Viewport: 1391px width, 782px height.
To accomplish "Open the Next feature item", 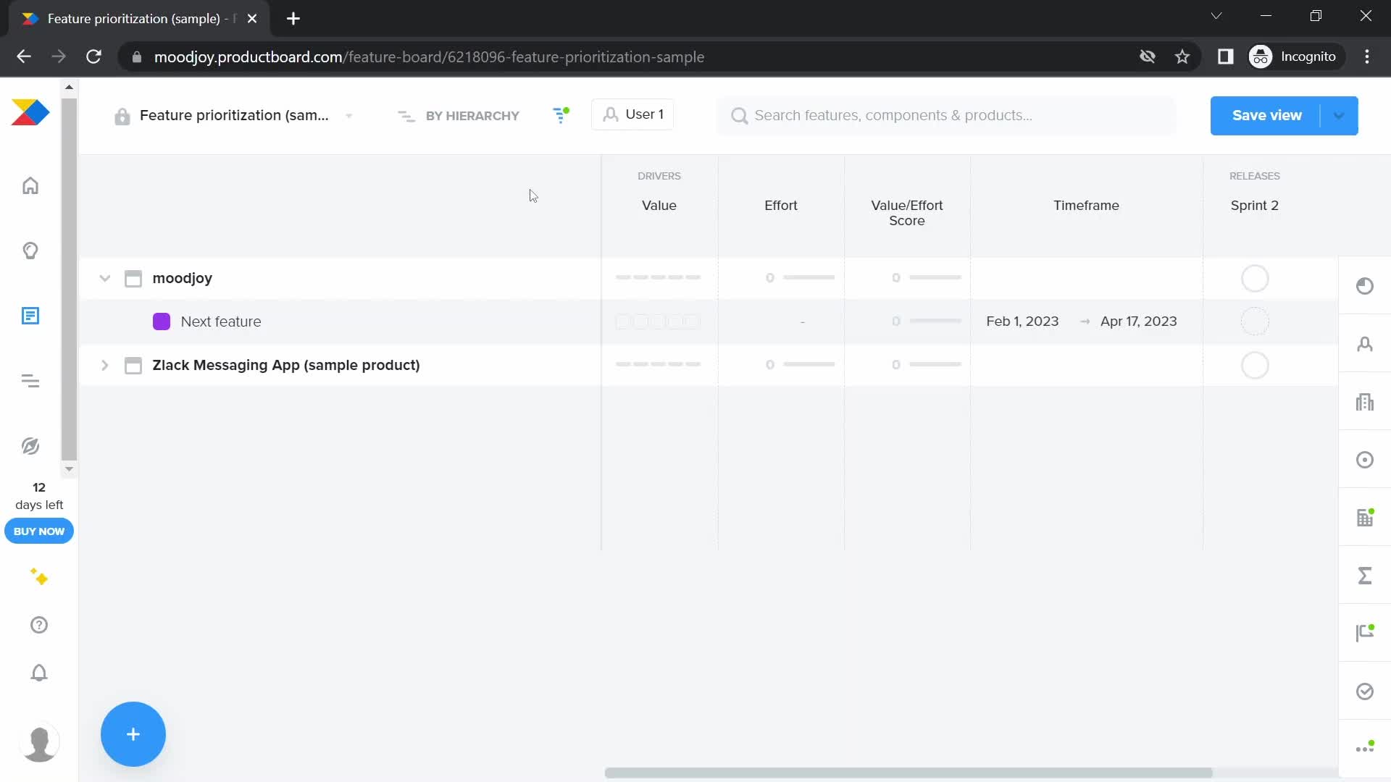I will tap(221, 321).
